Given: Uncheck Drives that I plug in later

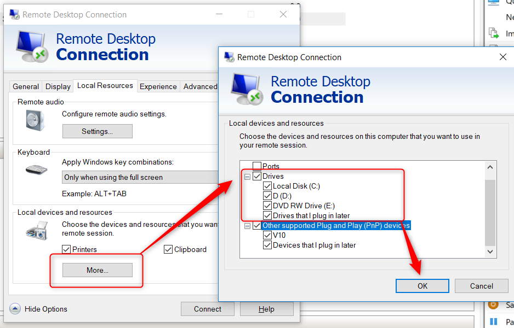Looking at the screenshot, I should pos(267,215).
